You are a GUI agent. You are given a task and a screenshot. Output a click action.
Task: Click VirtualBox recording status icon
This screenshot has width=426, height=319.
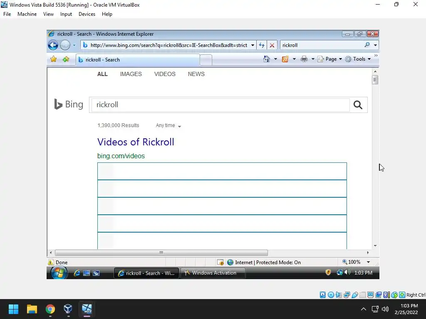coord(378,295)
